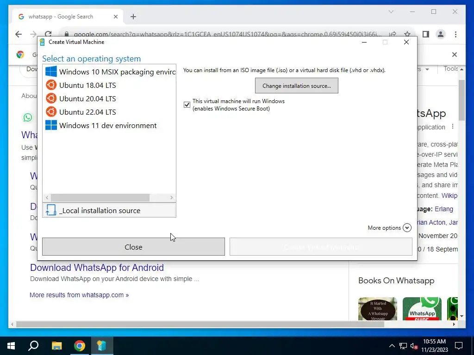This screenshot has width=474, height=355.
Task: Click the Close button in dialog
Action: point(133,247)
